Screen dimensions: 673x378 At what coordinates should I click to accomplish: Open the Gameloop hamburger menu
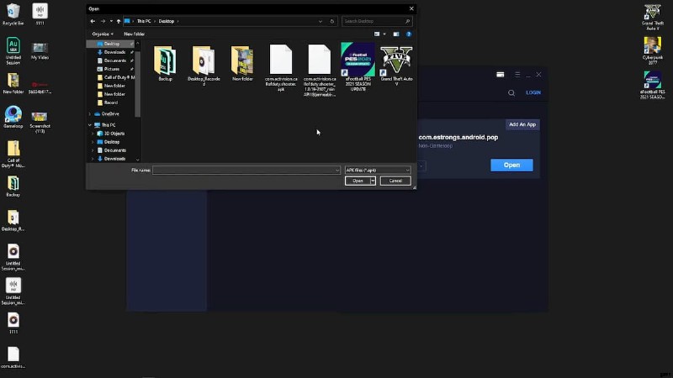(x=517, y=75)
